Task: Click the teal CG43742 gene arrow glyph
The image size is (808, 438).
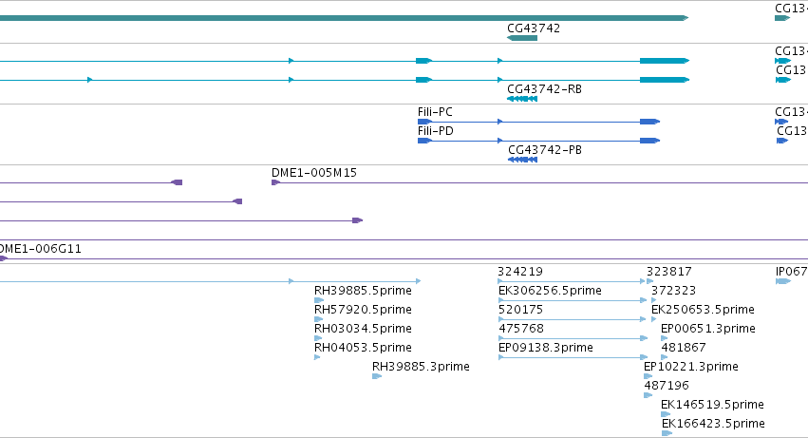Action: click(522, 38)
